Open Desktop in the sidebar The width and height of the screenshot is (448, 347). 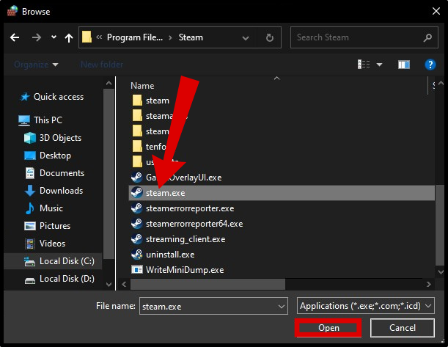click(x=55, y=156)
